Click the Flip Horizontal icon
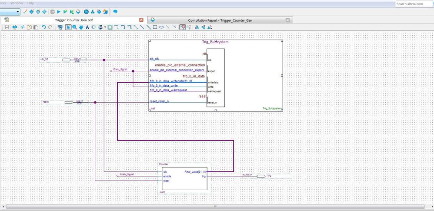Screen dimensions: 434x211 [197, 27]
